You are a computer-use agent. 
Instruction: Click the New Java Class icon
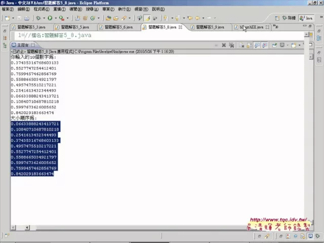pos(93,18)
